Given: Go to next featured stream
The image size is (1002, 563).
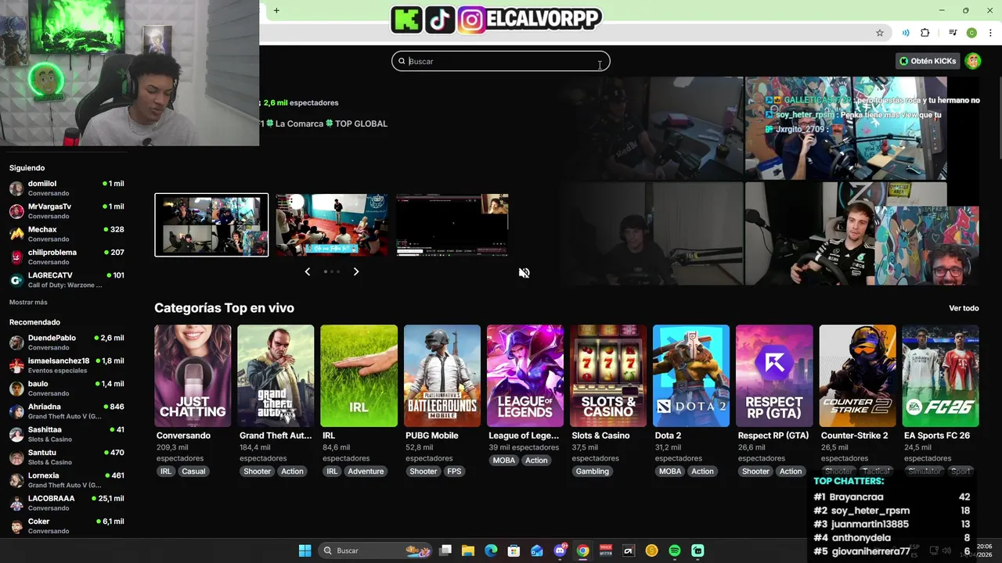Looking at the screenshot, I should tap(356, 271).
